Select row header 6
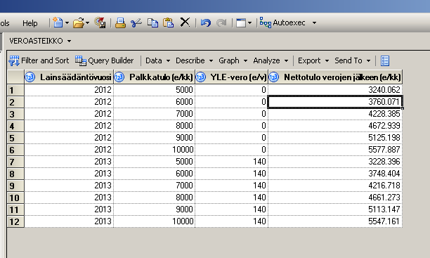This screenshot has width=430, height=258. [15, 150]
